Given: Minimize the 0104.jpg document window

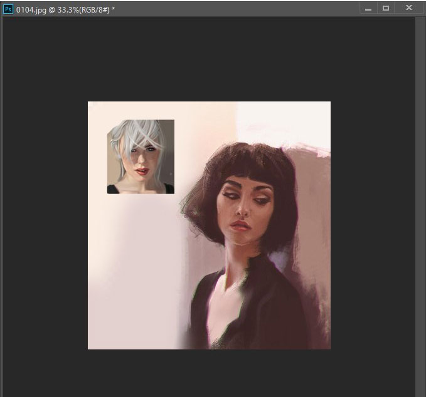Looking at the screenshot, I should point(368,8).
